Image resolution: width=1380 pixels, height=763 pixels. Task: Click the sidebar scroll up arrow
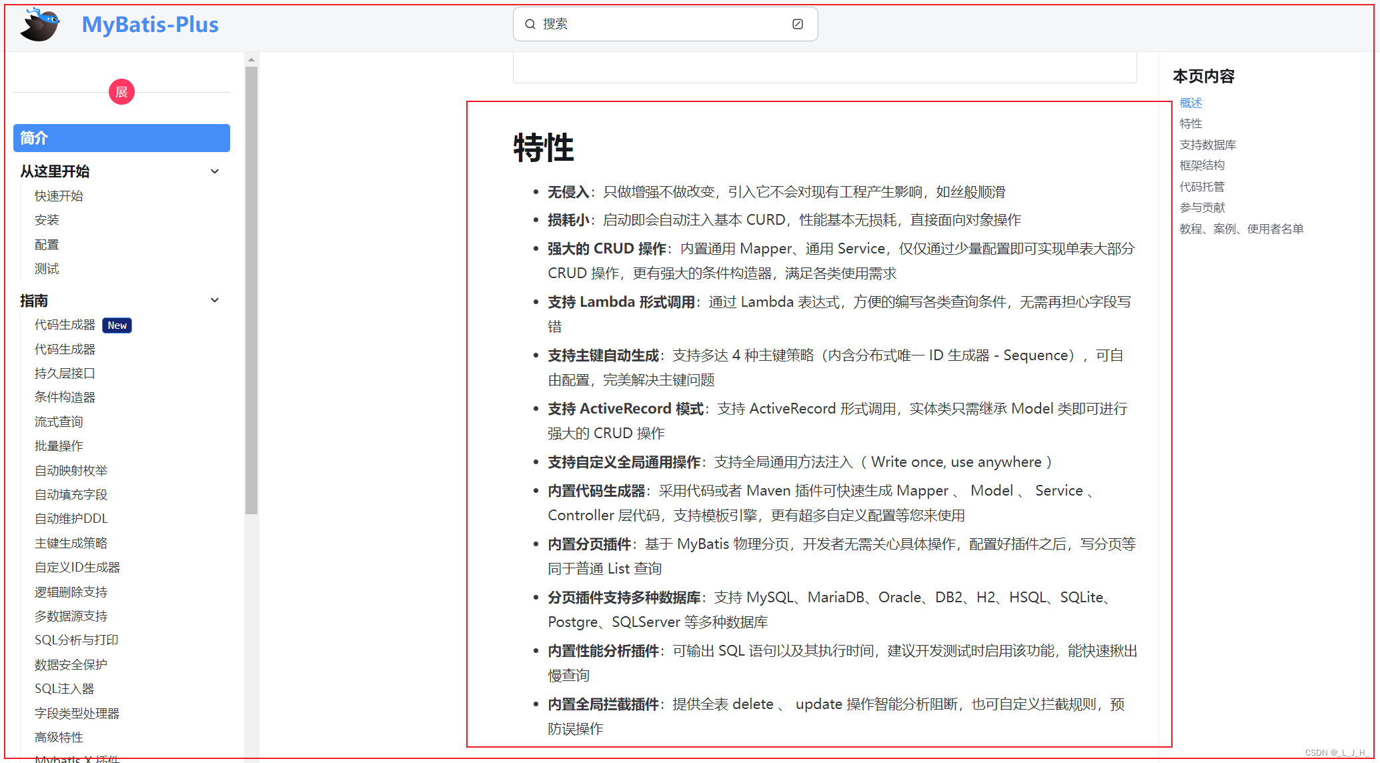(251, 60)
